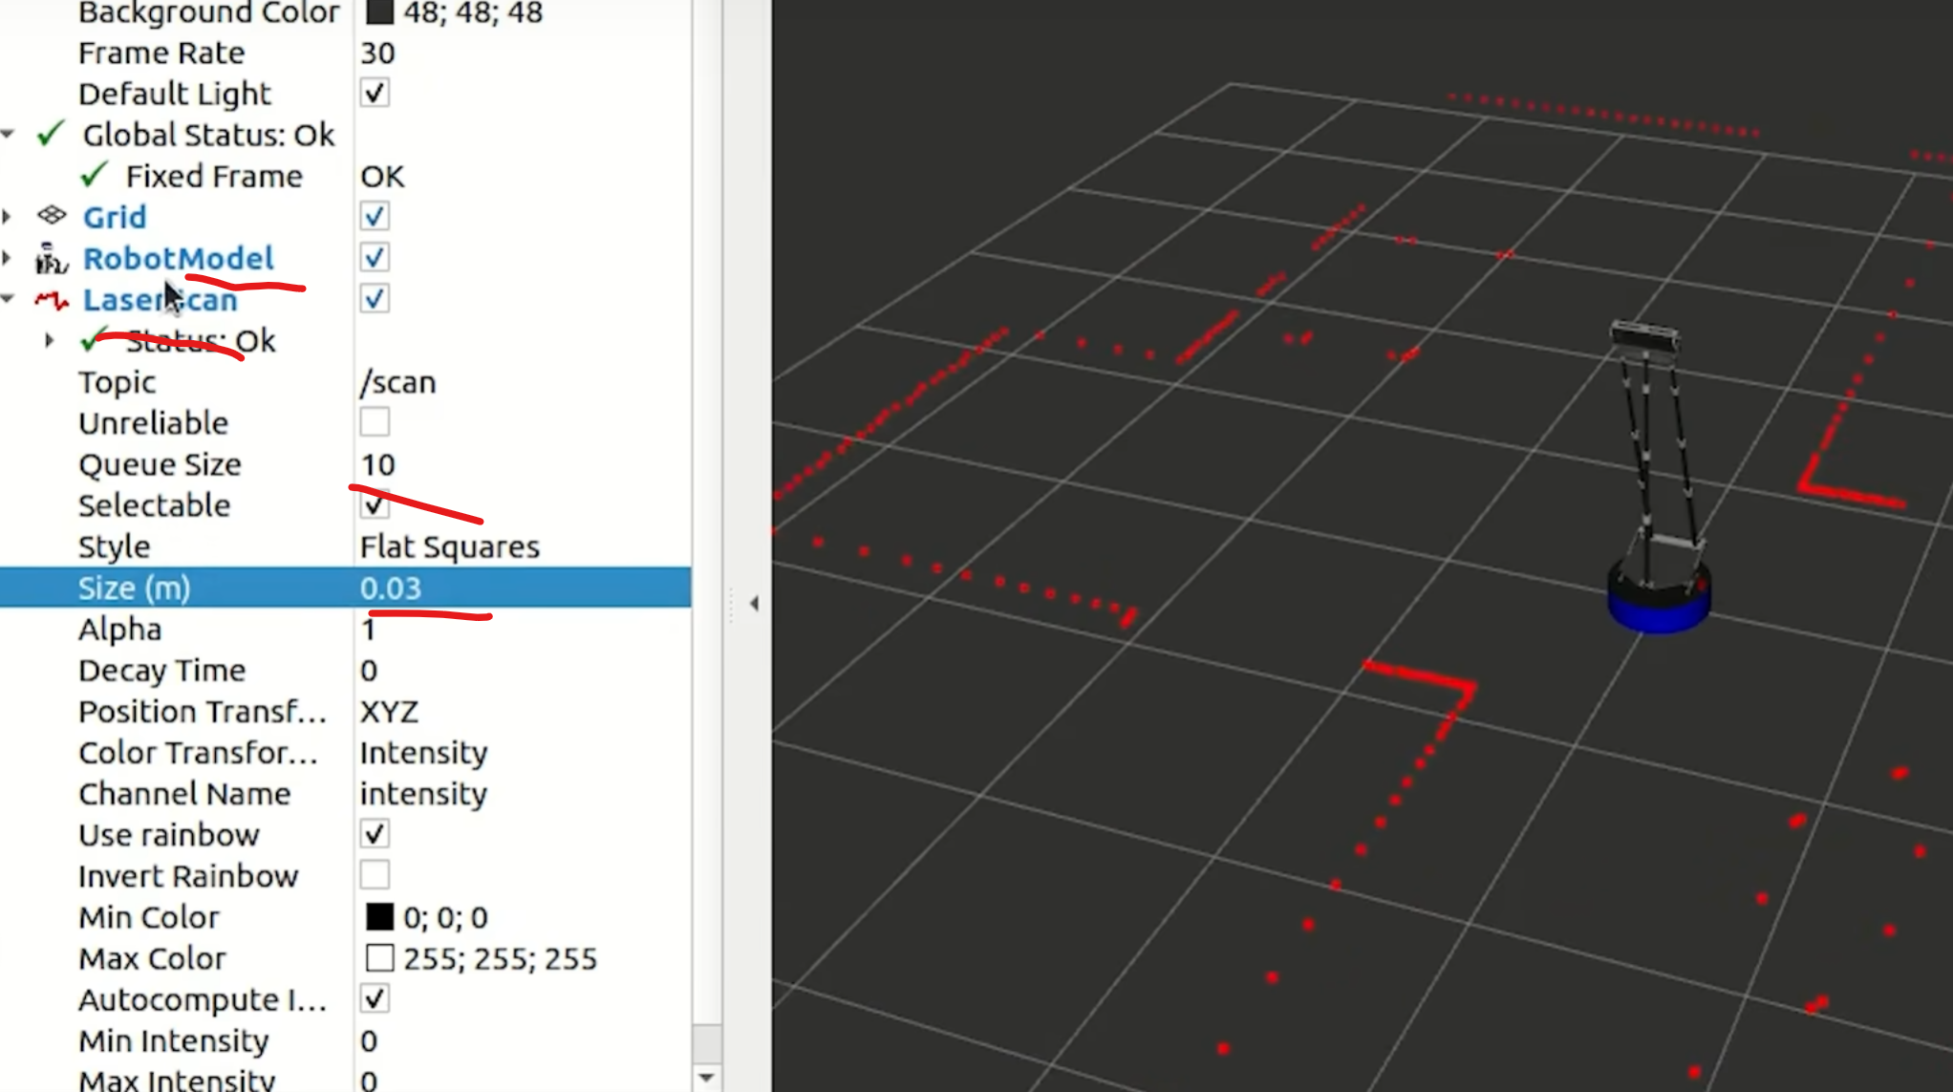Click the scrollbar down arrow
This screenshot has height=1092, width=1953.
[x=706, y=1078]
